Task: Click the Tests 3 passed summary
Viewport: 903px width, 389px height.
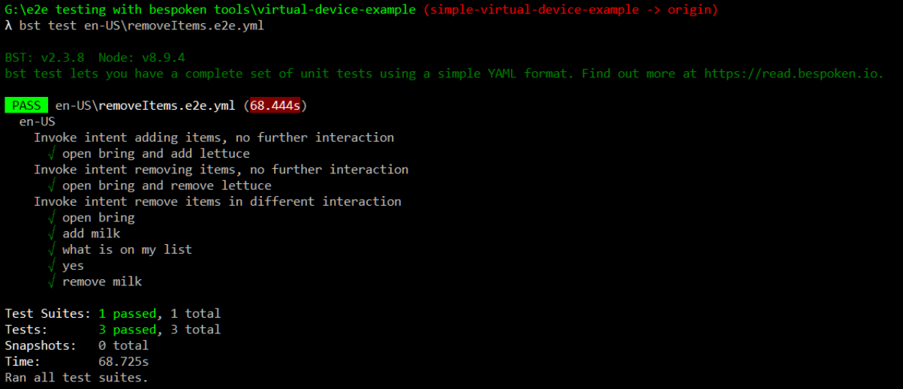Action: (113, 330)
